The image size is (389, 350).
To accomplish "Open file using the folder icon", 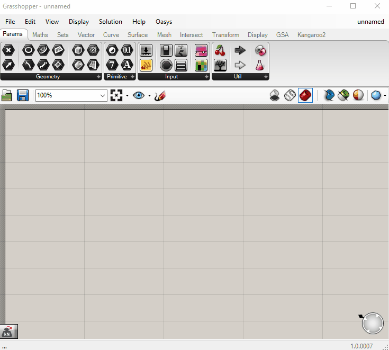I will coord(7,95).
